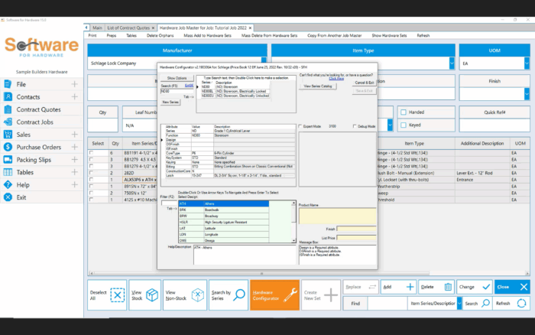This screenshot has width=535, height=335.
Task: Click Deselect All icon button
Action: [117, 295]
